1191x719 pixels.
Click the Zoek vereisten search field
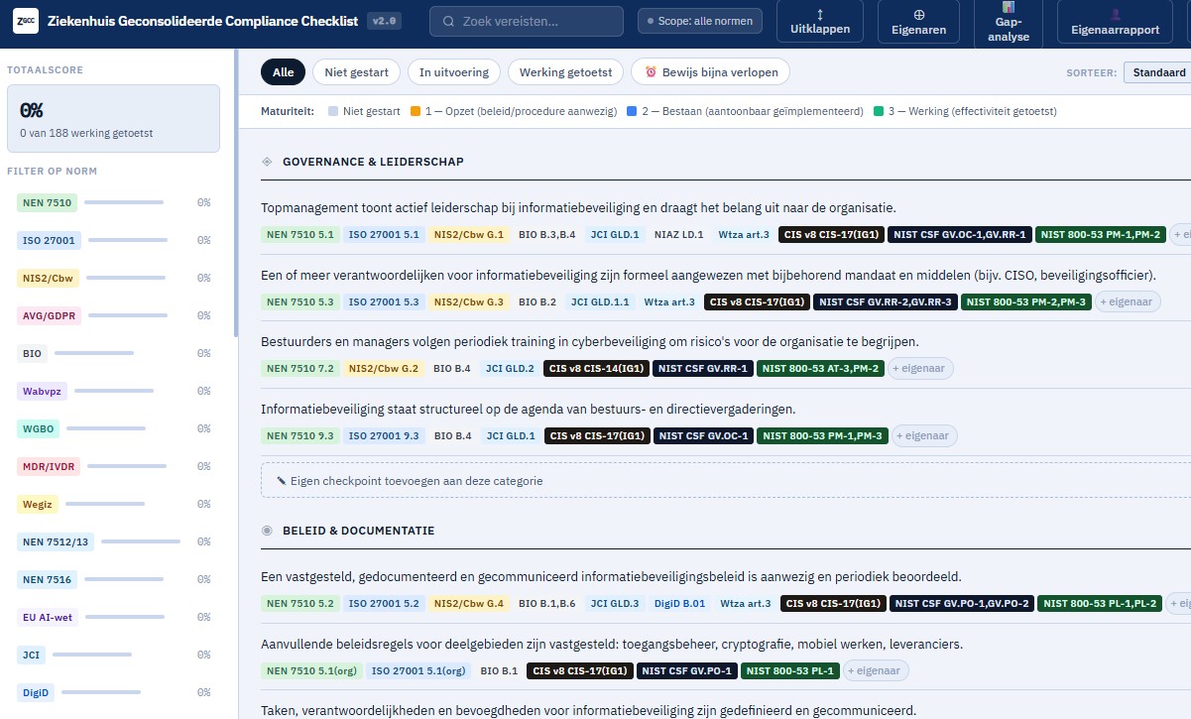coord(527,21)
